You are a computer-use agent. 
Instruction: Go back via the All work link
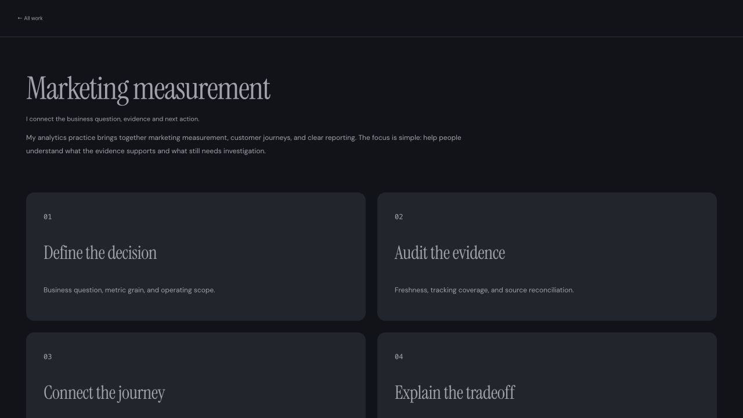[x=30, y=19]
